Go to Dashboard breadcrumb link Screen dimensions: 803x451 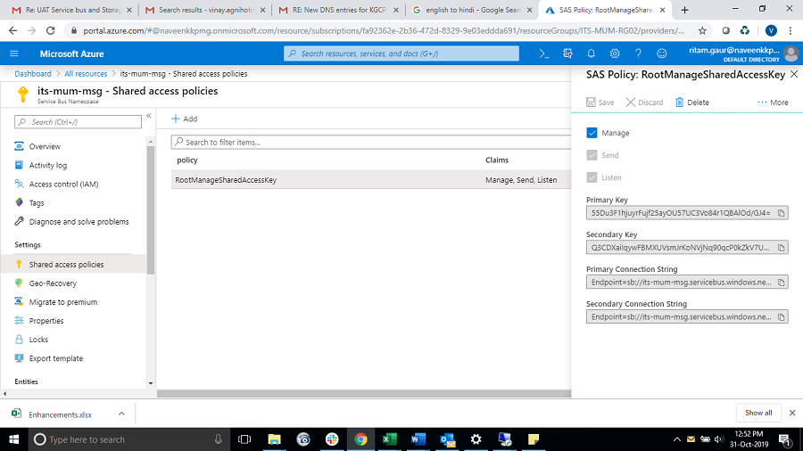click(33, 74)
